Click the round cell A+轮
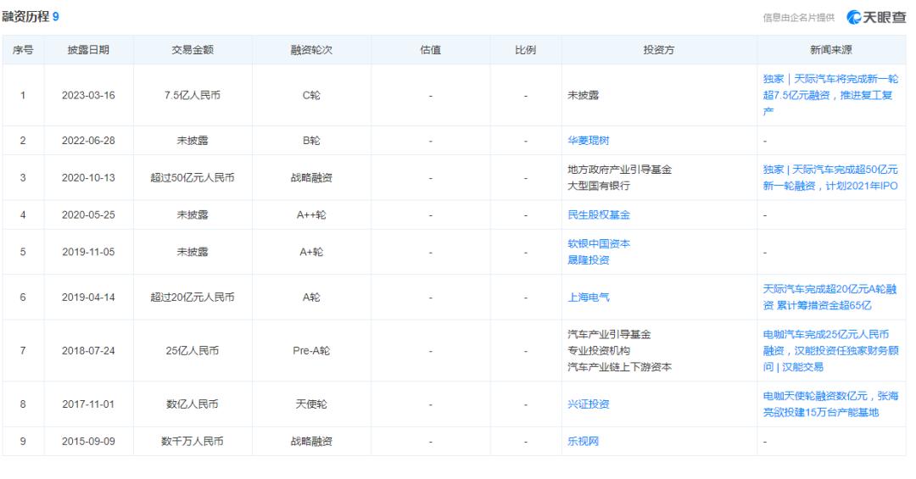 coord(311,252)
